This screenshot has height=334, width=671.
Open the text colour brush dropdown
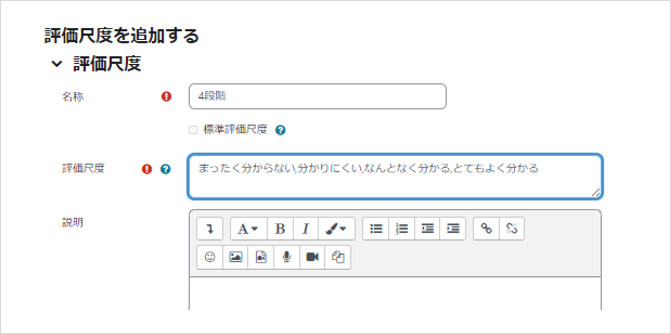point(337,229)
